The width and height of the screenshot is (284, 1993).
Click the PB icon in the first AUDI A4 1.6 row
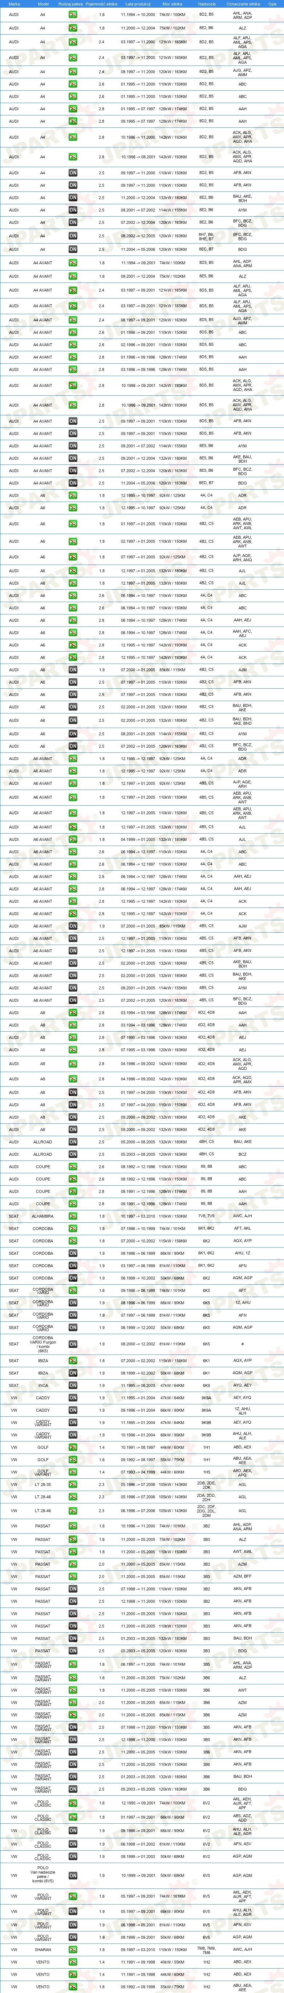[73, 15]
